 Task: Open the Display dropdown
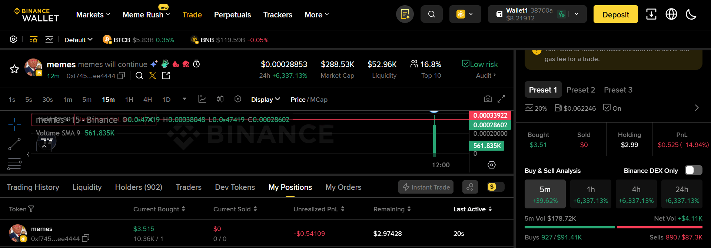pyautogui.click(x=265, y=100)
